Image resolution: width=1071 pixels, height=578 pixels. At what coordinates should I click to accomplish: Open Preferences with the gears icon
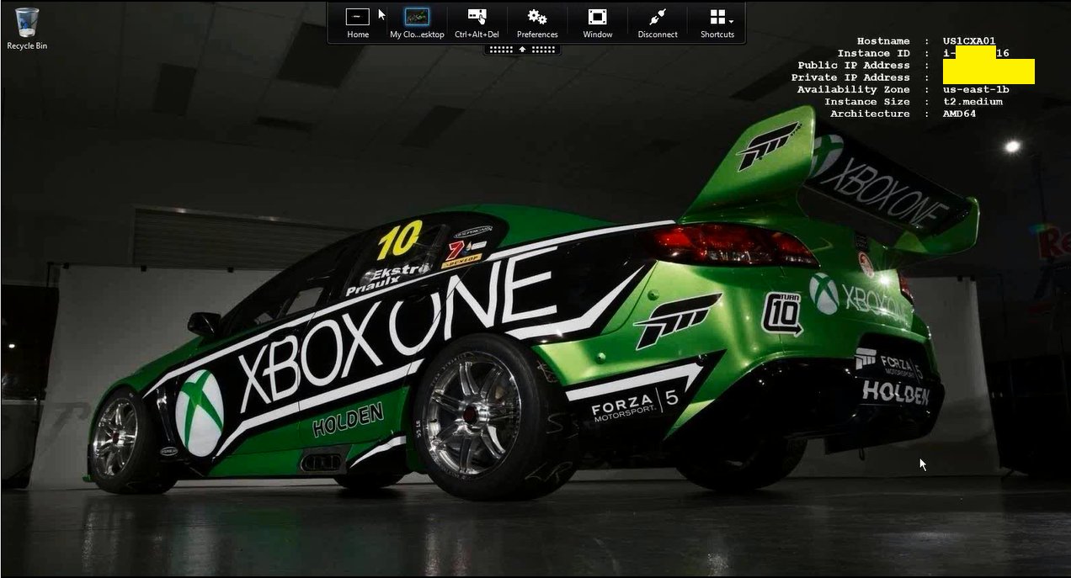pos(537,24)
